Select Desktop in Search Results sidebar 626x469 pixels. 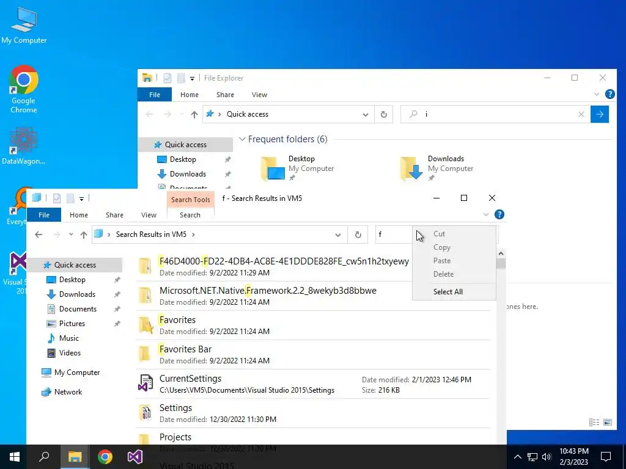[72, 280]
